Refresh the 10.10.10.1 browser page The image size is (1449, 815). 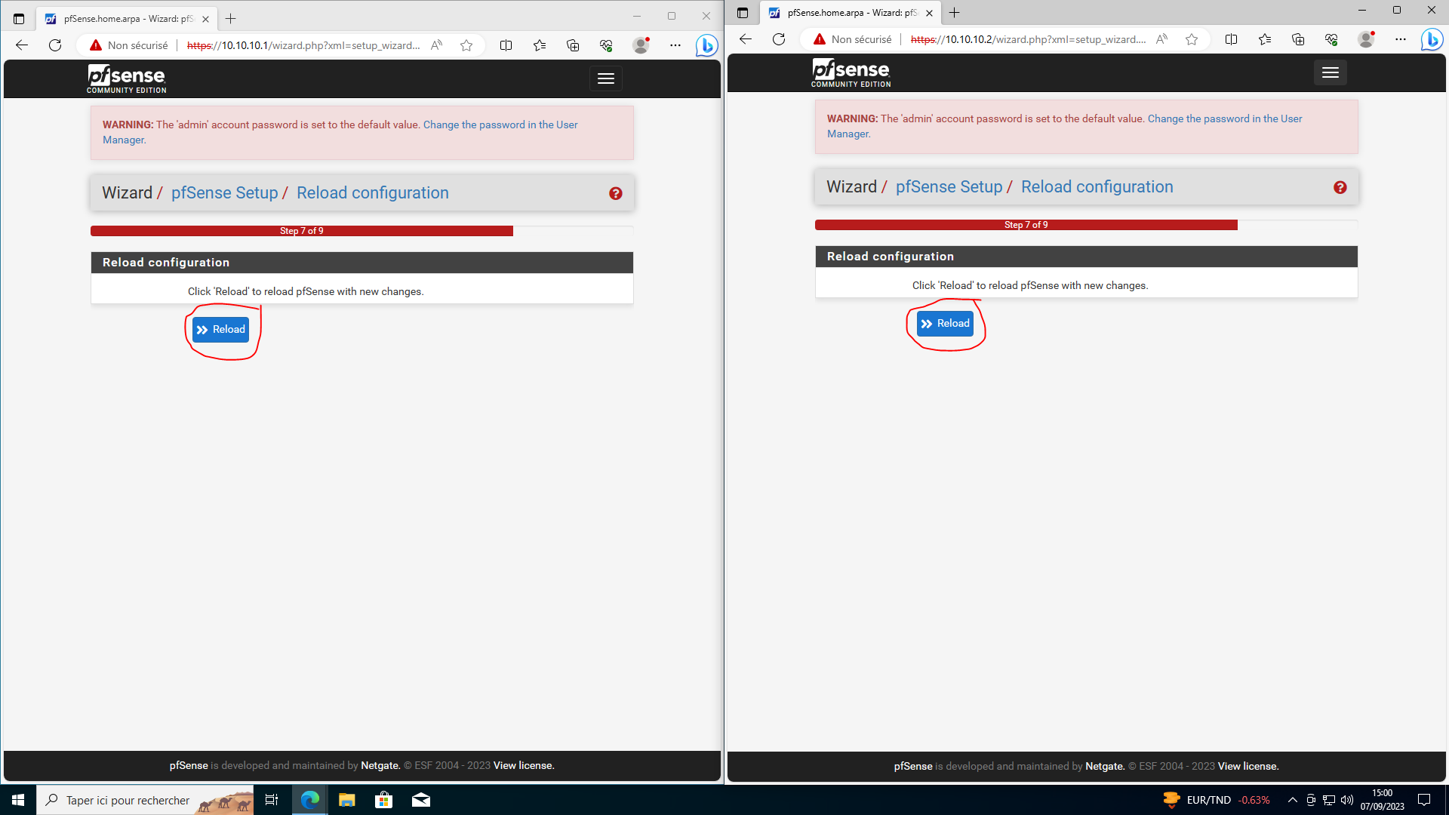[55, 45]
